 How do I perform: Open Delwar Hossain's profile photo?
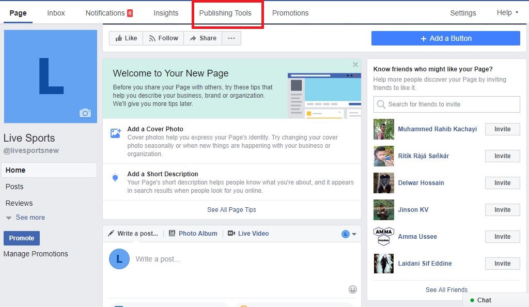pos(384,183)
